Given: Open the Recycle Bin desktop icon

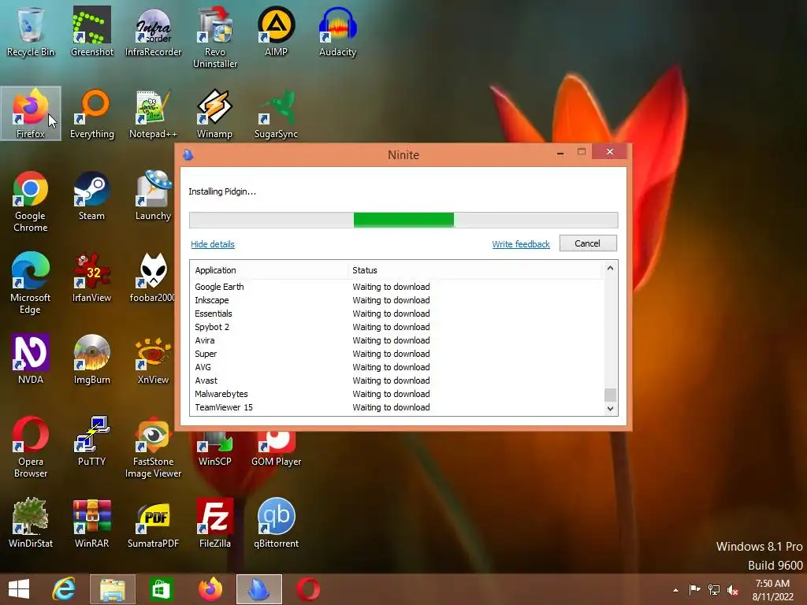Looking at the screenshot, I should (31, 32).
